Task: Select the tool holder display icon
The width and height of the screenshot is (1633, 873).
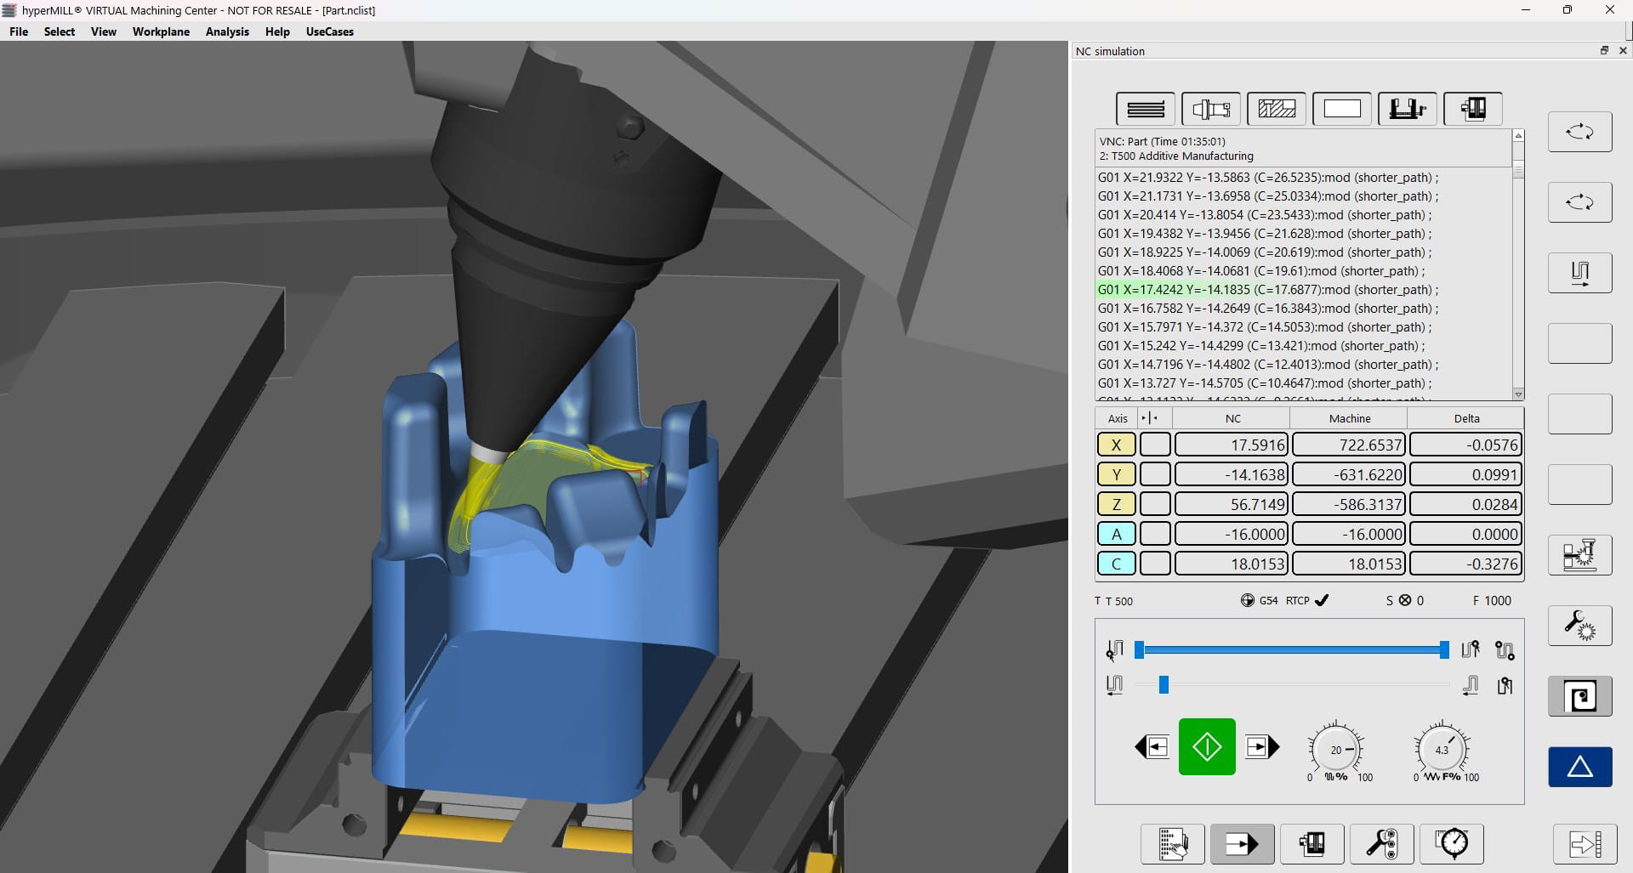Action: (x=1211, y=109)
